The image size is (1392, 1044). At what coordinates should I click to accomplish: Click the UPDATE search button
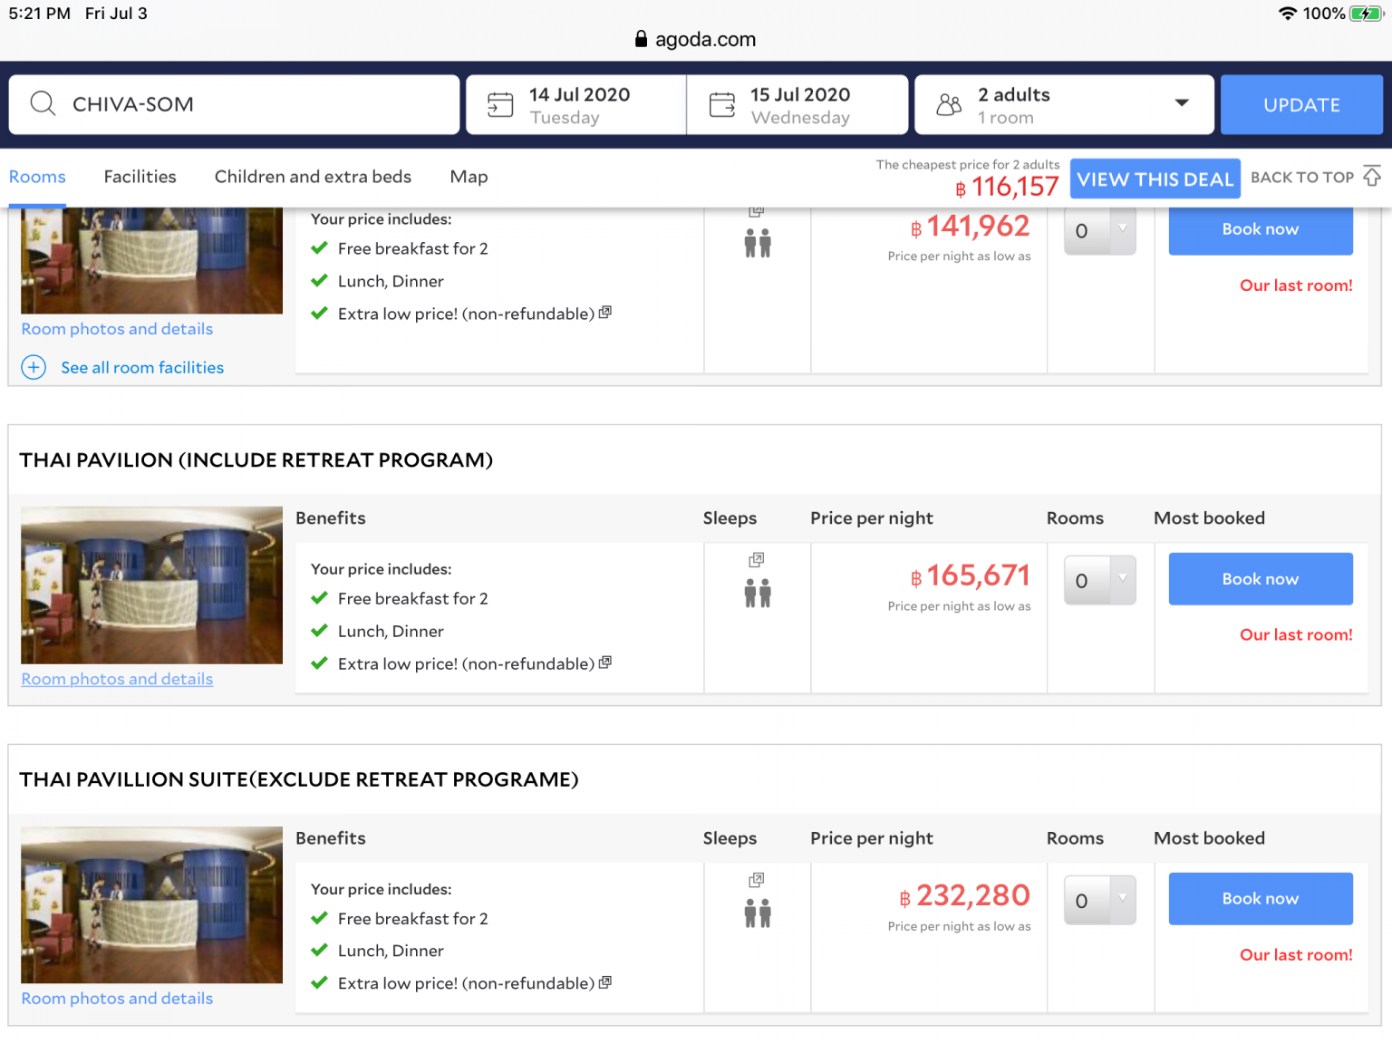click(1301, 104)
